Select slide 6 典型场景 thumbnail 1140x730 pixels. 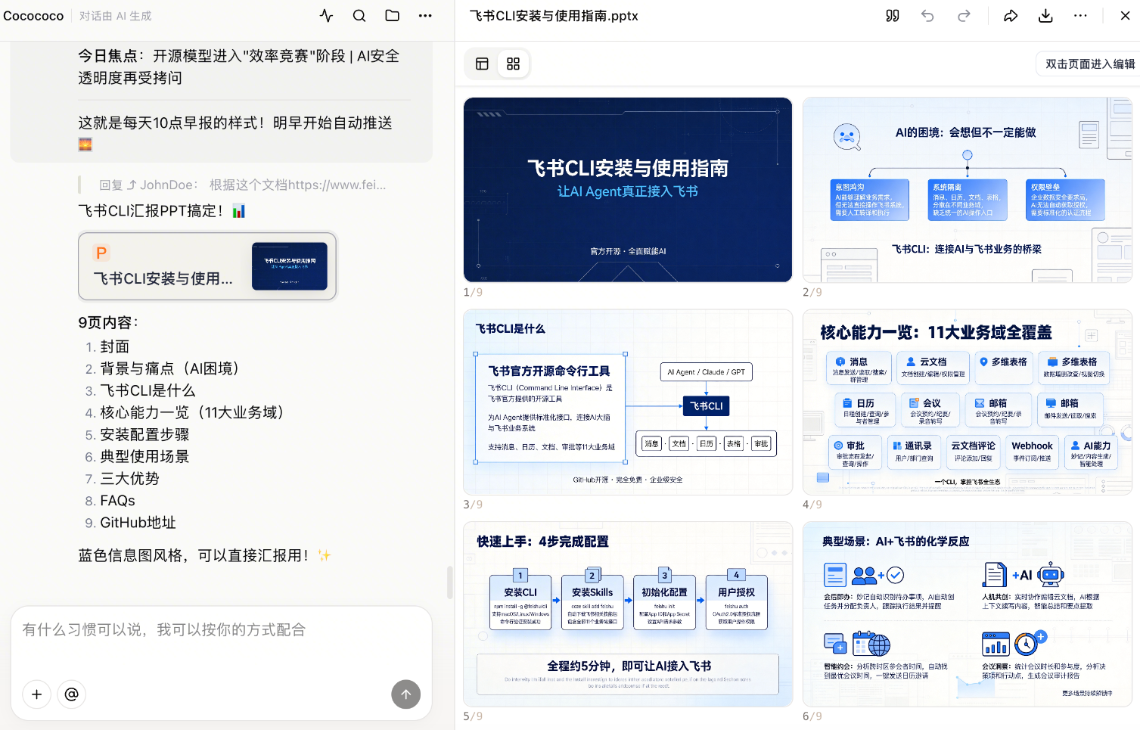(968, 614)
